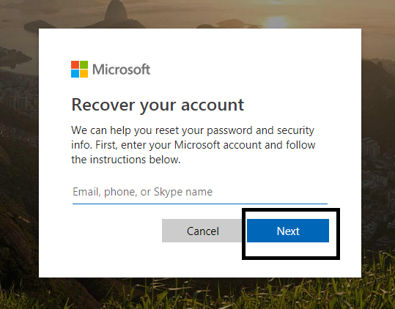Click the yellow square of the Microsoft logo
Image resolution: width=395 pixels, height=309 pixels.
coord(84,73)
